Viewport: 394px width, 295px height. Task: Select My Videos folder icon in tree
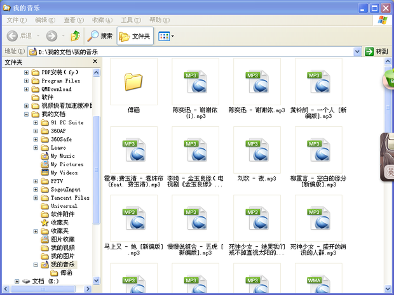coord(44,173)
